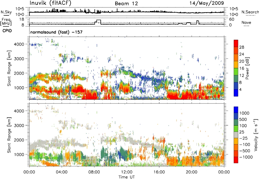259x179 pixels.
Task: Click the "Power [dB]" colorbar title
Action: pyautogui.click(x=247, y=68)
